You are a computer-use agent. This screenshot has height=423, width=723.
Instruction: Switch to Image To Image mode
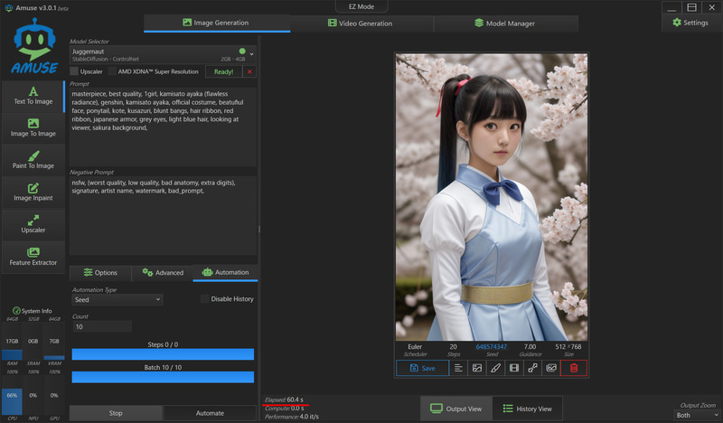pos(33,127)
